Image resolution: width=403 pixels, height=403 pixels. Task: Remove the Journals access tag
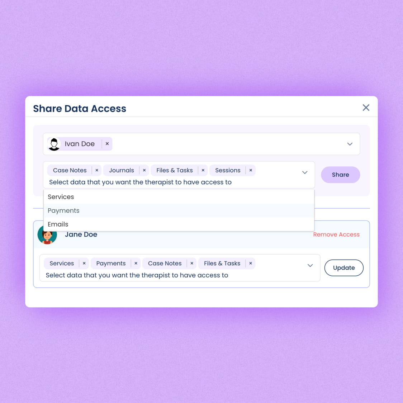pyautogui.click(x=144, y=170)
